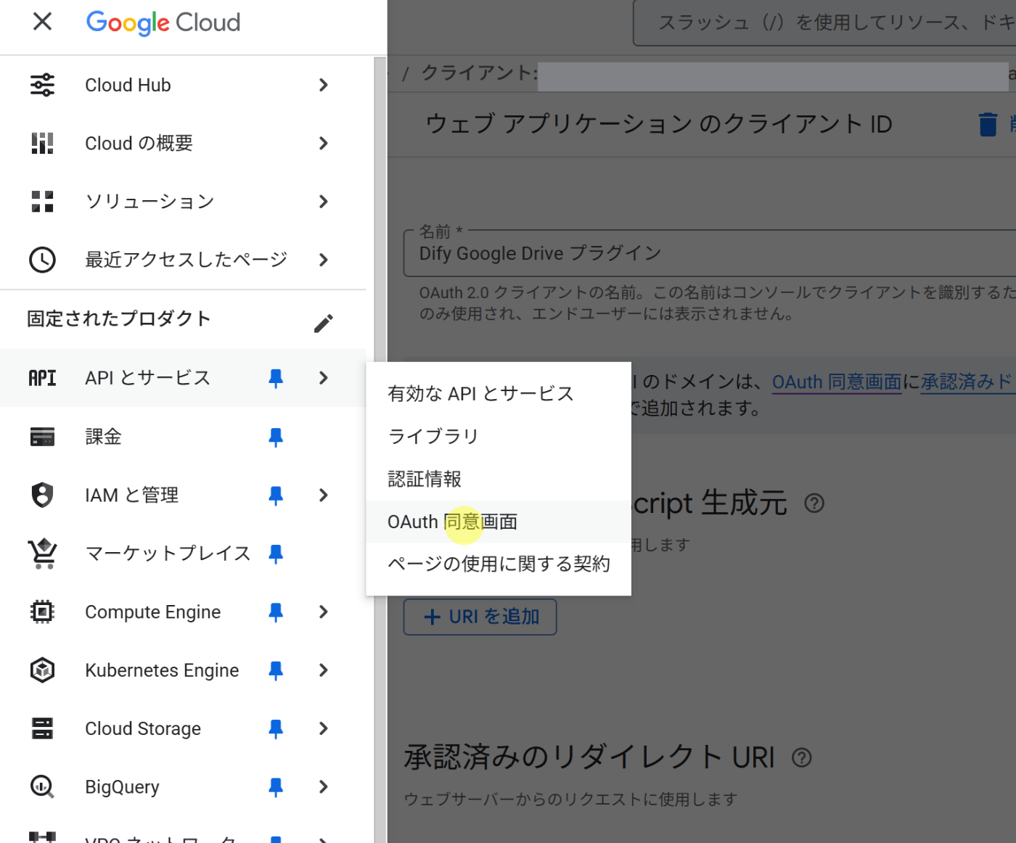
Task: Click the search bar at the top
Action: [x=824, y=23]
